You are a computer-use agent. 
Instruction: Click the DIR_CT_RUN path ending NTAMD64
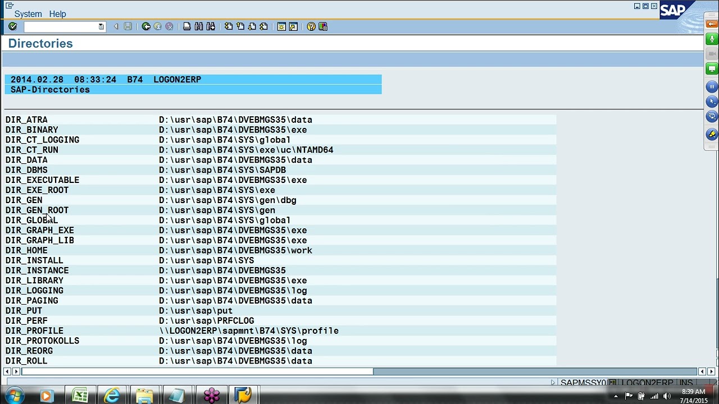pyautogui.click(x=246, y=150)
